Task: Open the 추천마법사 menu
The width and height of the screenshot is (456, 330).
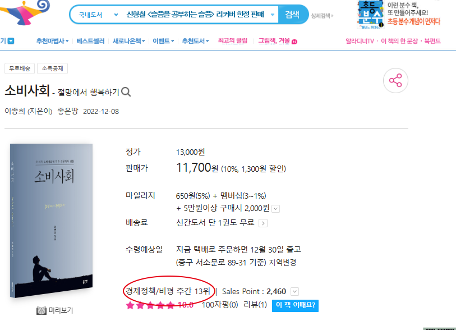Action: (x=52, y=41)
